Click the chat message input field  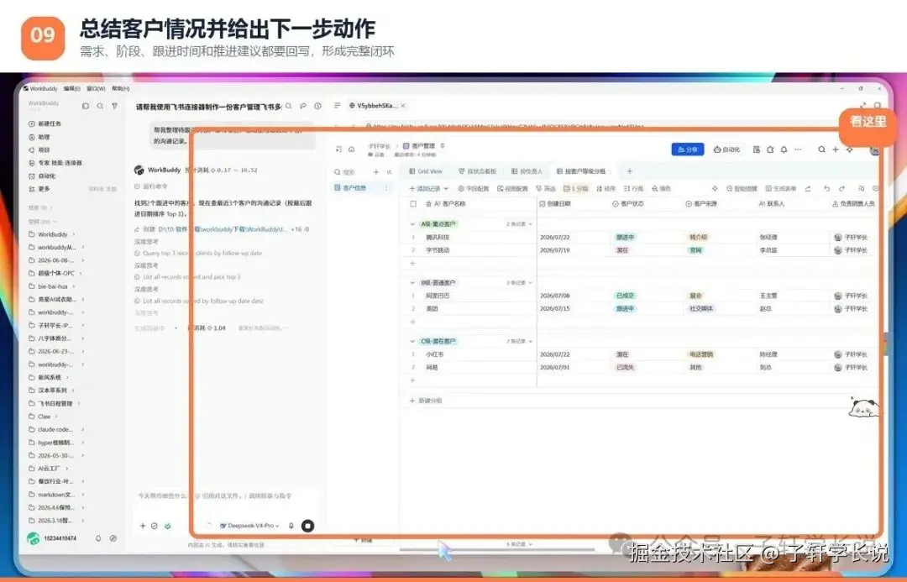(226, 495)
